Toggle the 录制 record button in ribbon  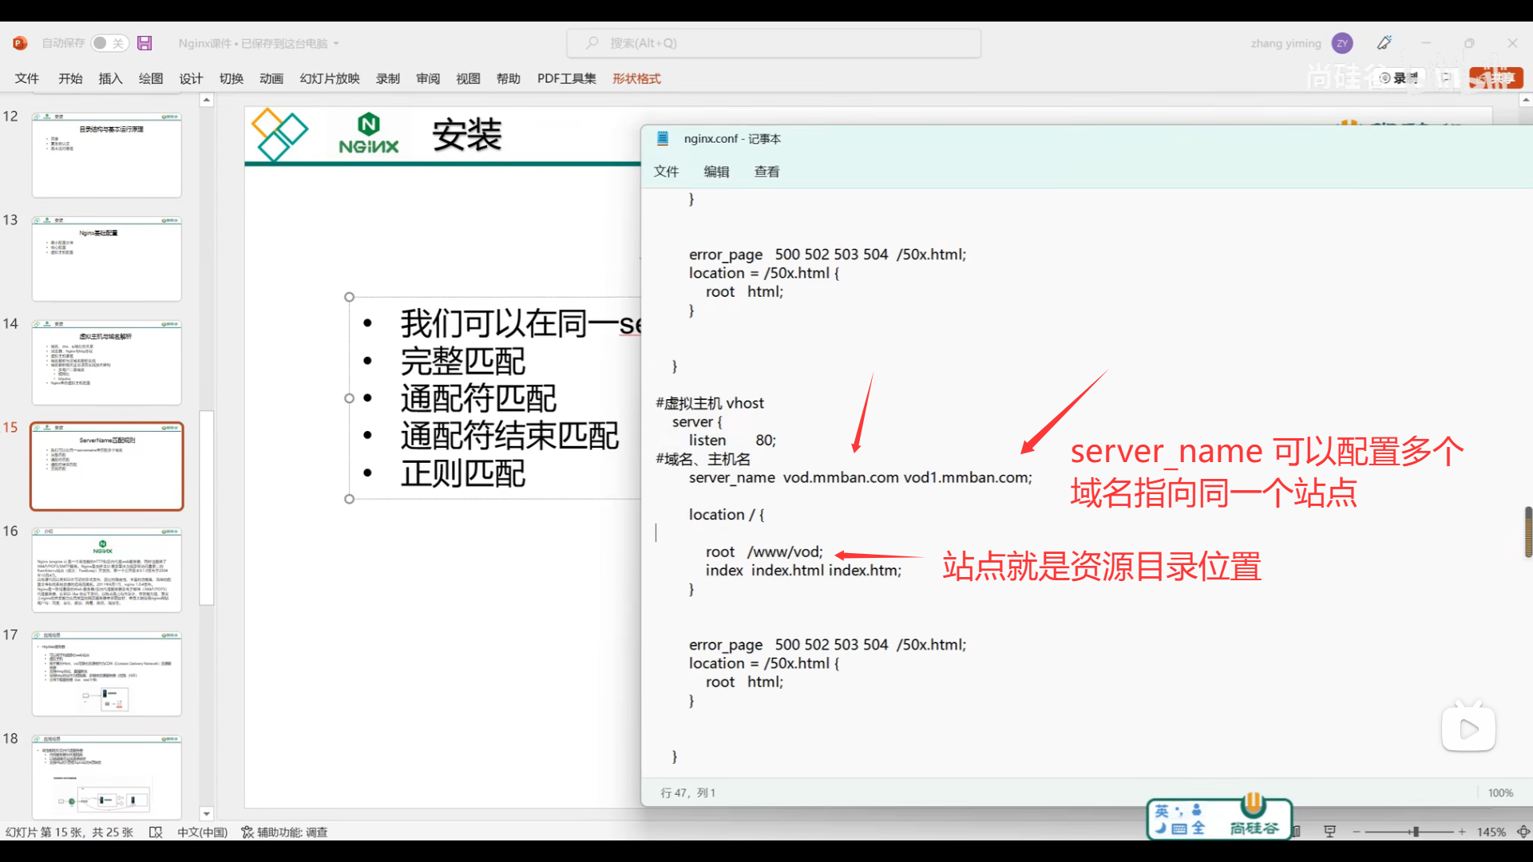[1399, 77]
